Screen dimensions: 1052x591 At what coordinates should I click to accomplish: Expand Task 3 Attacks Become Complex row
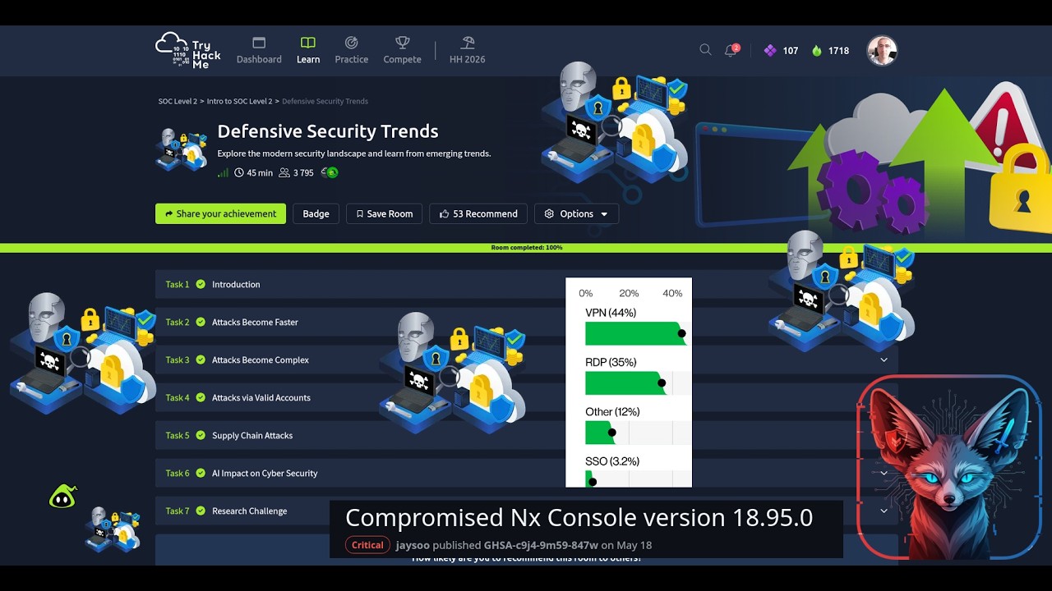pos(526,360)
